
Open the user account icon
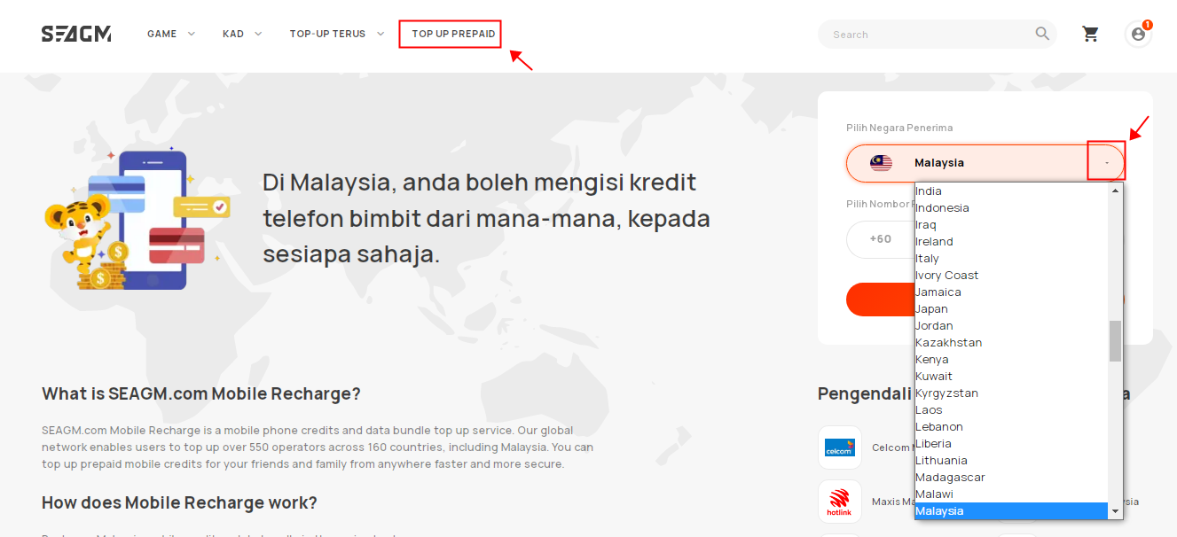tap(1138, 34)
